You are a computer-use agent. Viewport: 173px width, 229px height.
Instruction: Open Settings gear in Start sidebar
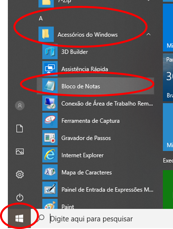20,174
